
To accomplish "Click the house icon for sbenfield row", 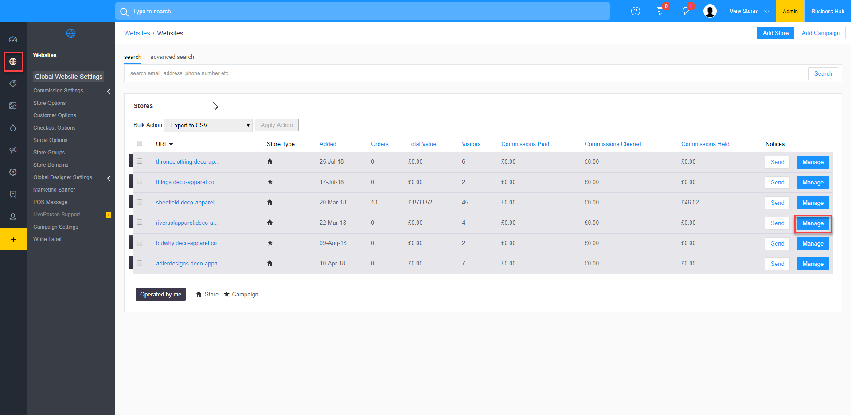I will [x=269, y=202].
